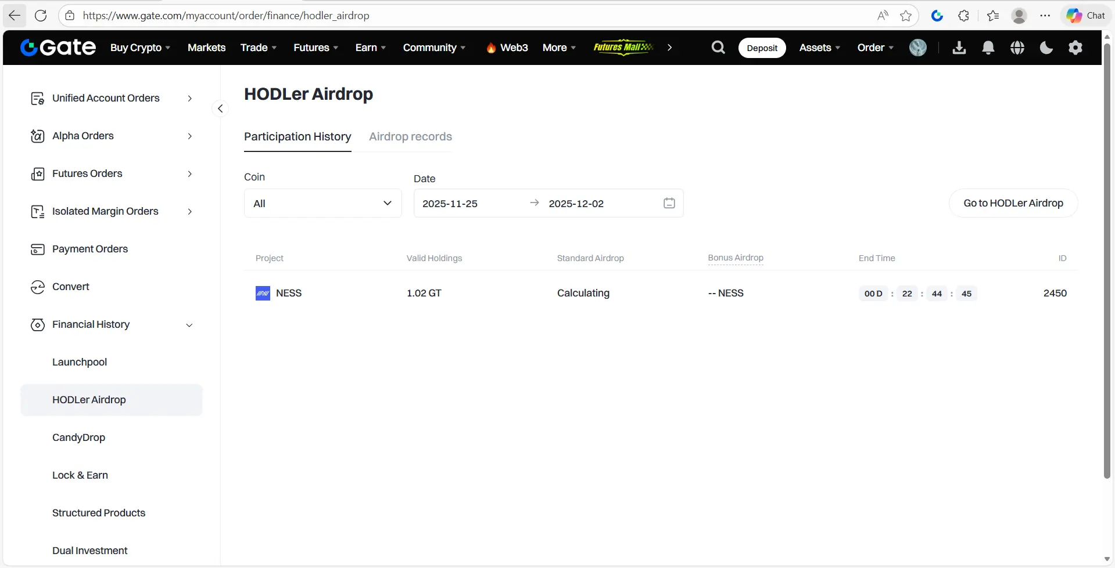
Task: Click Go to HODLer Airdrop button
Action: (1013, 203)
